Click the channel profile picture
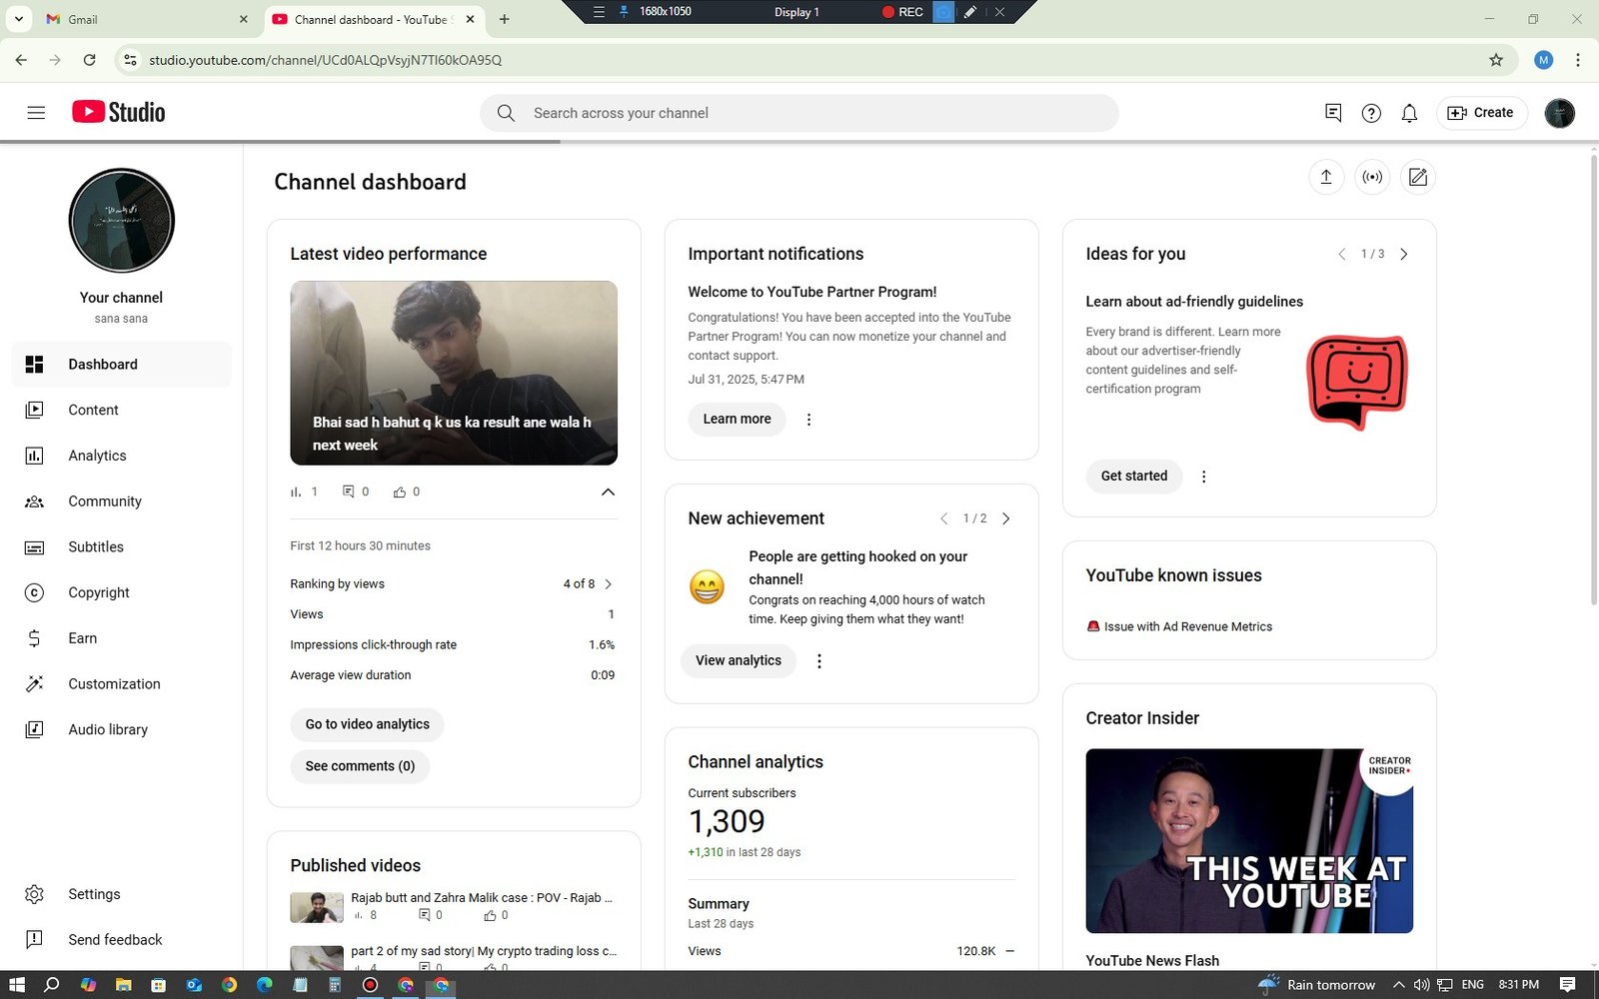This screenshot has width=1599, height=999. coord(122,221)
